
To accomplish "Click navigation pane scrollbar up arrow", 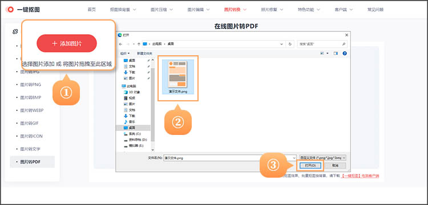I will click(x=152, y=59).
